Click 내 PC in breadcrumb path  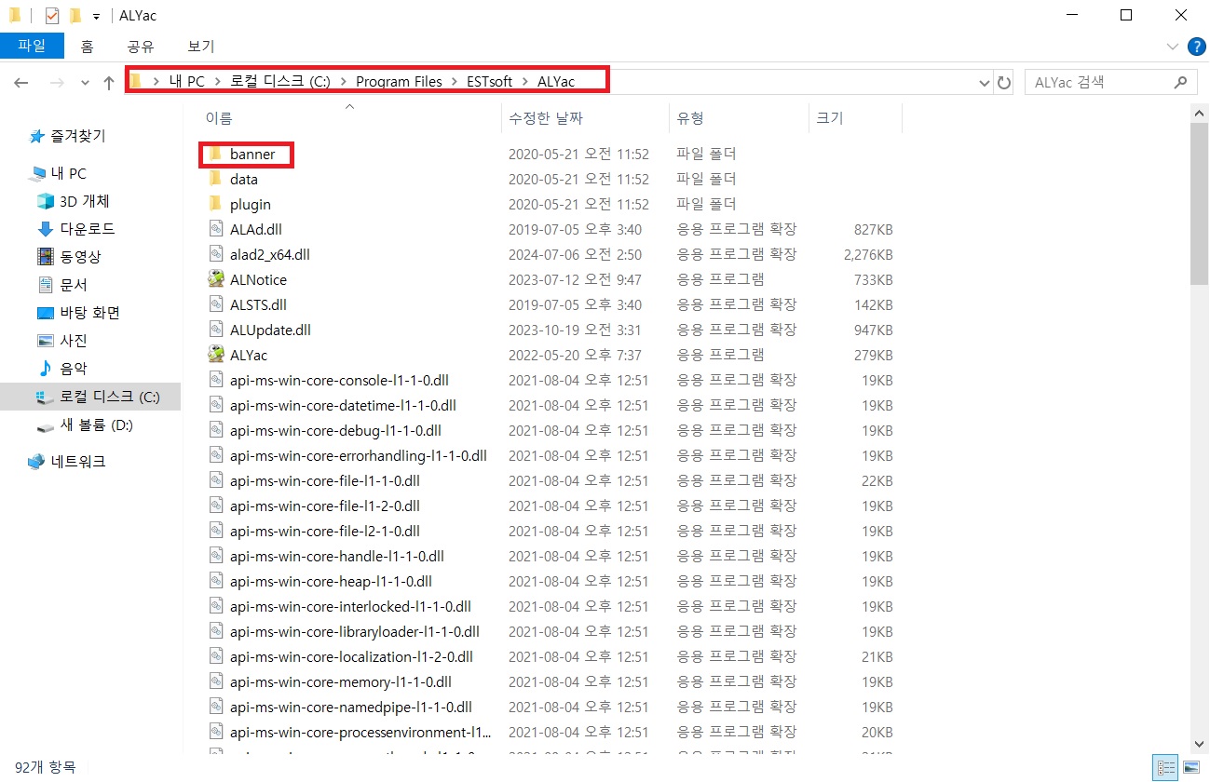(x=186, y=81)
